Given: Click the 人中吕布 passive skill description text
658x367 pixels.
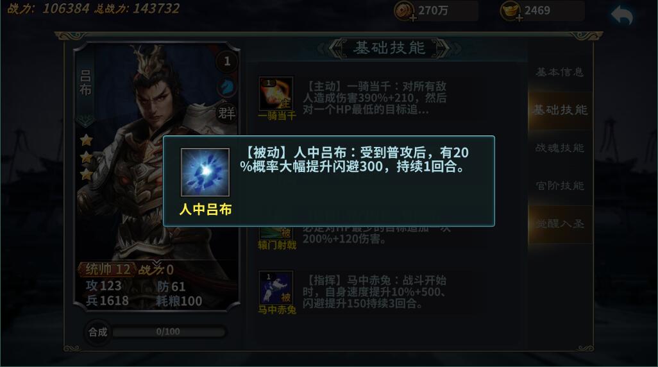Looking at the screenshot, I should (355, 160).
